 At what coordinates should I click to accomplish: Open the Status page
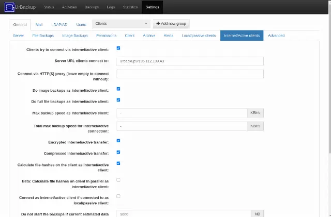tap(49, 7)
